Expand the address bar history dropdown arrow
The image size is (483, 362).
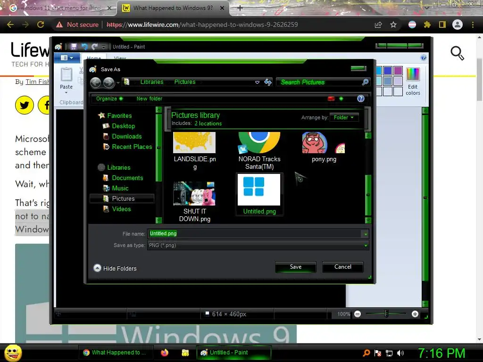(x=257, y=82)
